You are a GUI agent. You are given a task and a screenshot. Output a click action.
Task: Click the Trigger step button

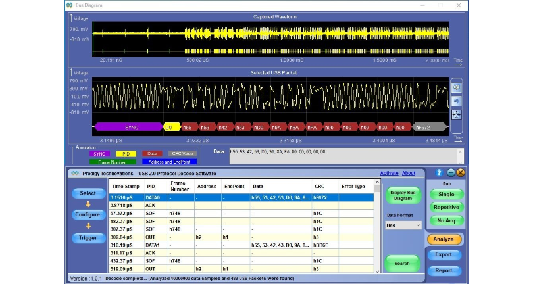coord(88,238)
